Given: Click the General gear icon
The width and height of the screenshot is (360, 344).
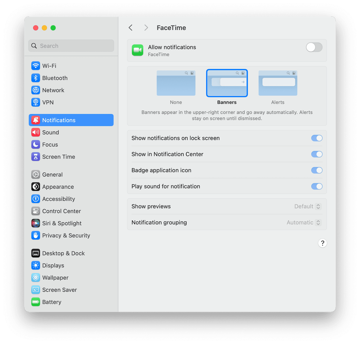Looking at the screenshot, I should (36, 174).
